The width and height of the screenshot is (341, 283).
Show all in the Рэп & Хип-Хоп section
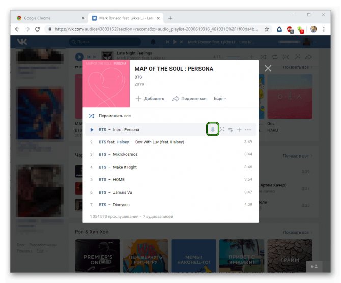click(298, 232)
